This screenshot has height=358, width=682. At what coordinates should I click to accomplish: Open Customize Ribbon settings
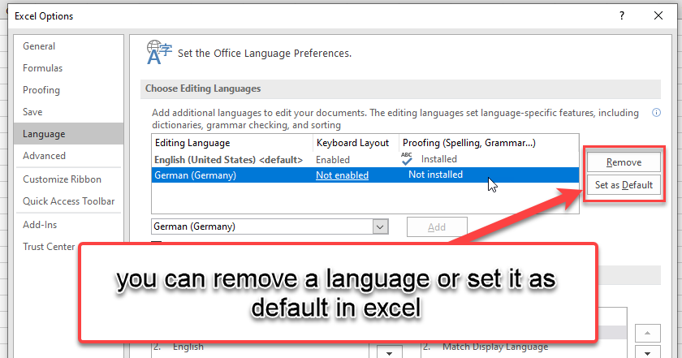pyautogui.click(x=68, y=179)
